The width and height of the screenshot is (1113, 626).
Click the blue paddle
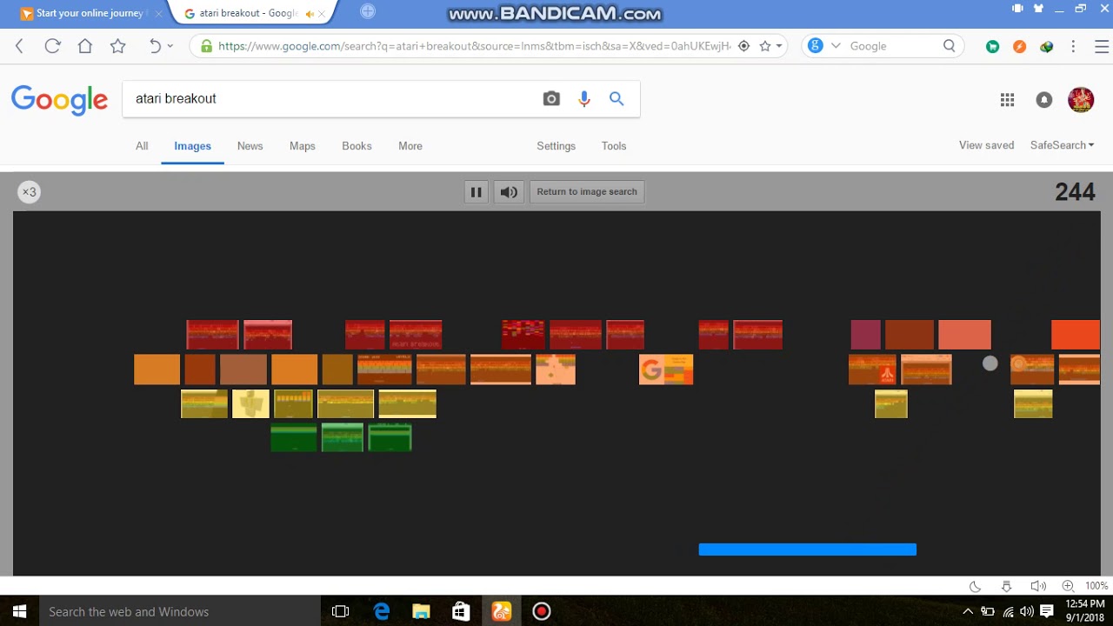pyautogui.click(x=808, y=549)
